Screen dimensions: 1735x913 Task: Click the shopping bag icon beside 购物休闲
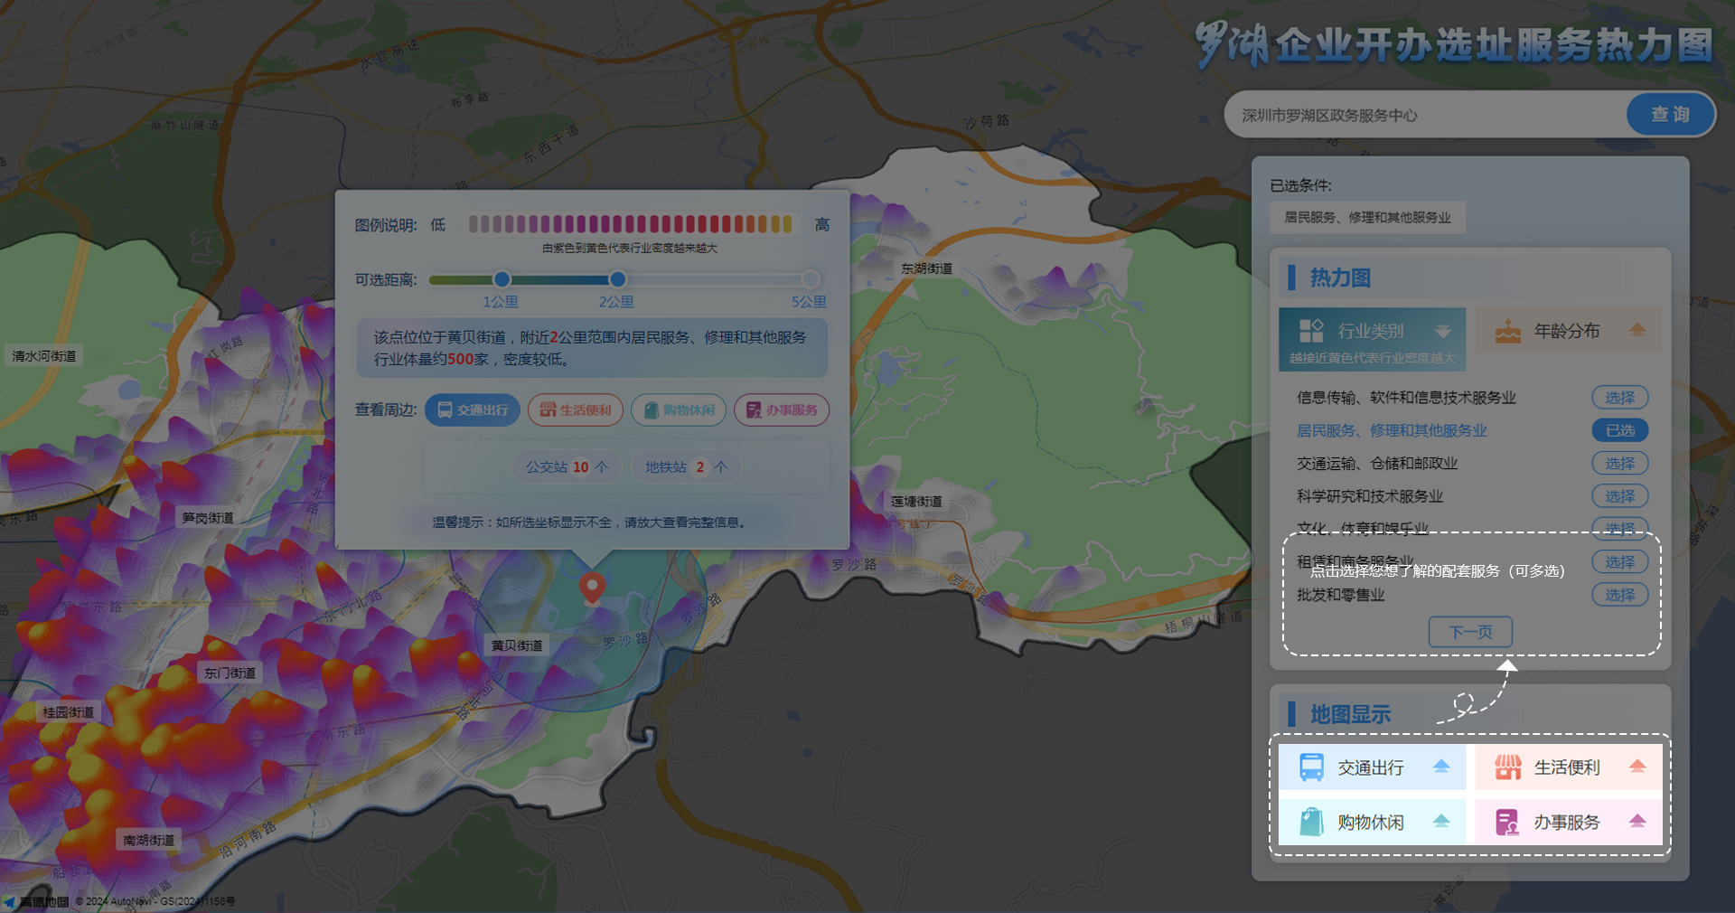point(1311,822)
